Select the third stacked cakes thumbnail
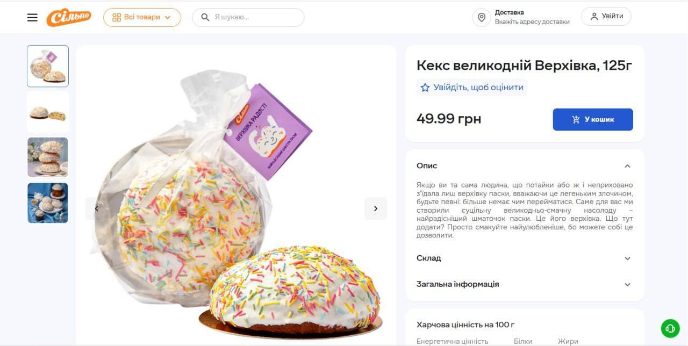This screenshot has height=346, width=688. (x=48, y=157)
